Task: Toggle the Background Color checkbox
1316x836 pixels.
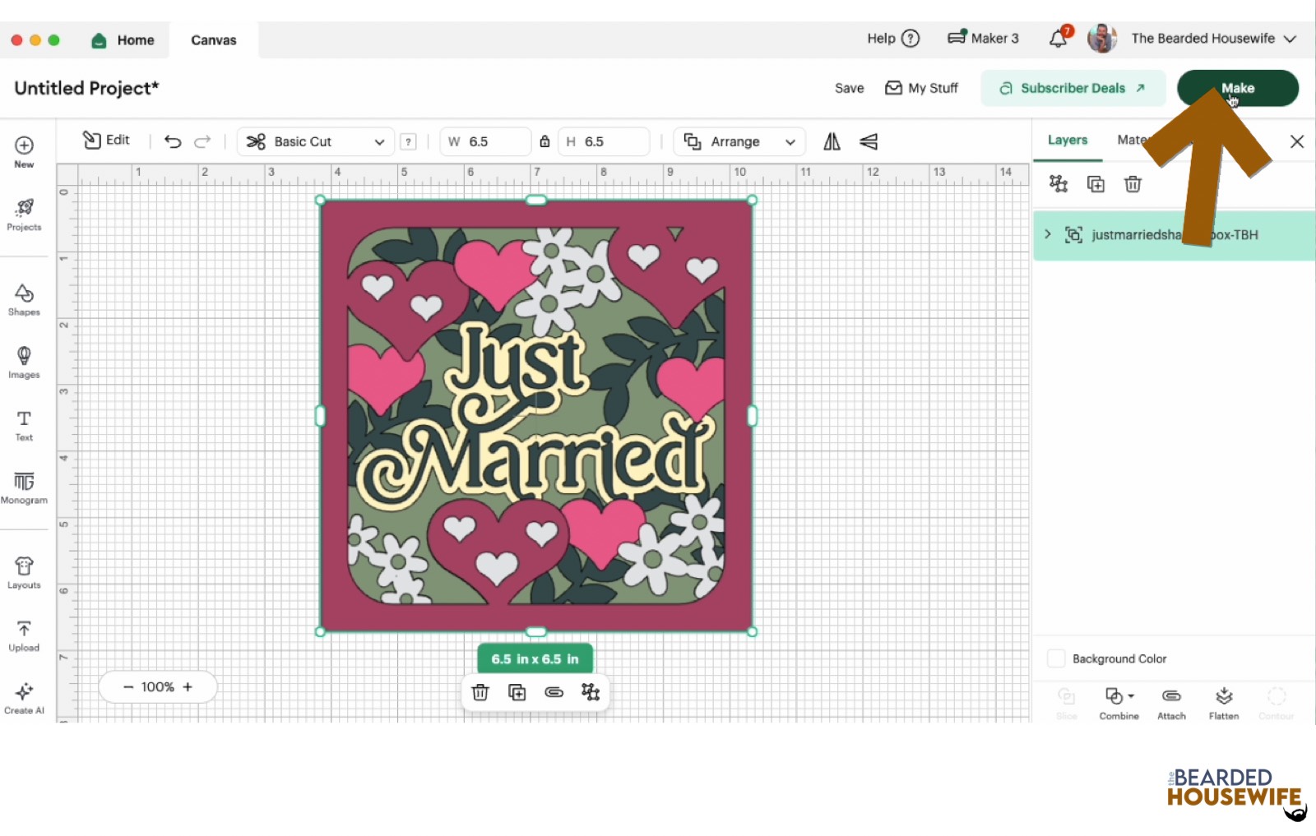Action: 1056,658
